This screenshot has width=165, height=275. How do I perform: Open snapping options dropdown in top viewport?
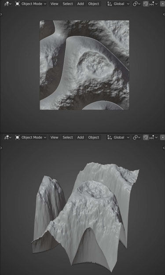(x=153, y=4)
